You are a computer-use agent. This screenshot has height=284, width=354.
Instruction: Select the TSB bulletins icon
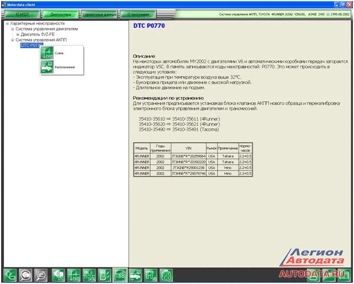point(120,275)
